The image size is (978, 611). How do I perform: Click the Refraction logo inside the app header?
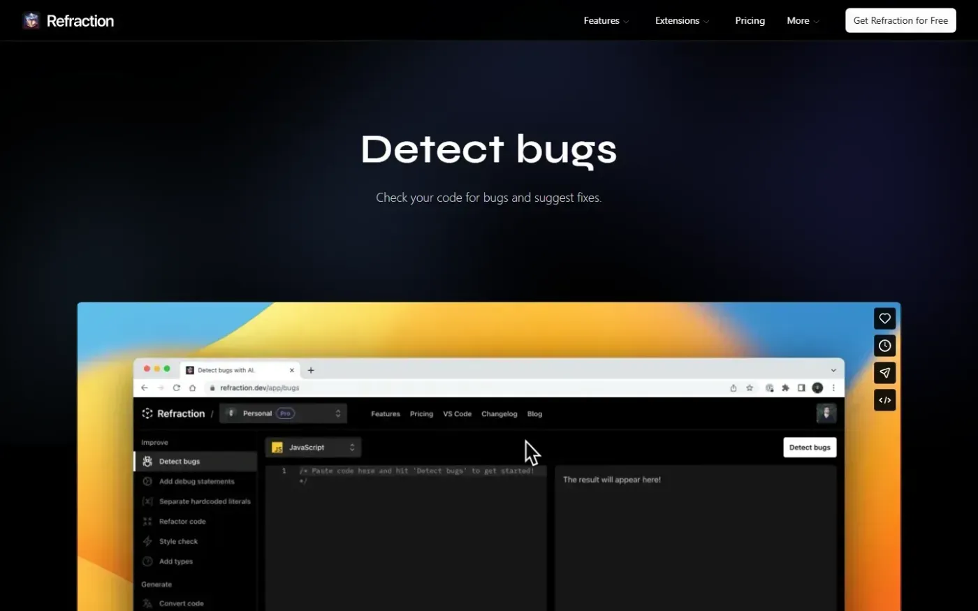click(173, 413)
